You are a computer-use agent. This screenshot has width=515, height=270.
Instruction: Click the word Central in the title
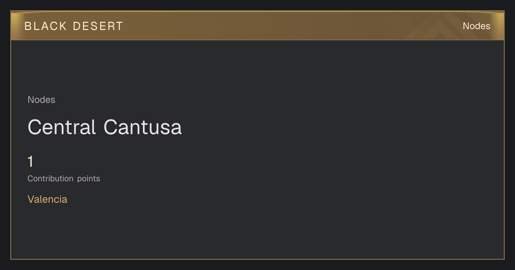(x=62, y=127)
